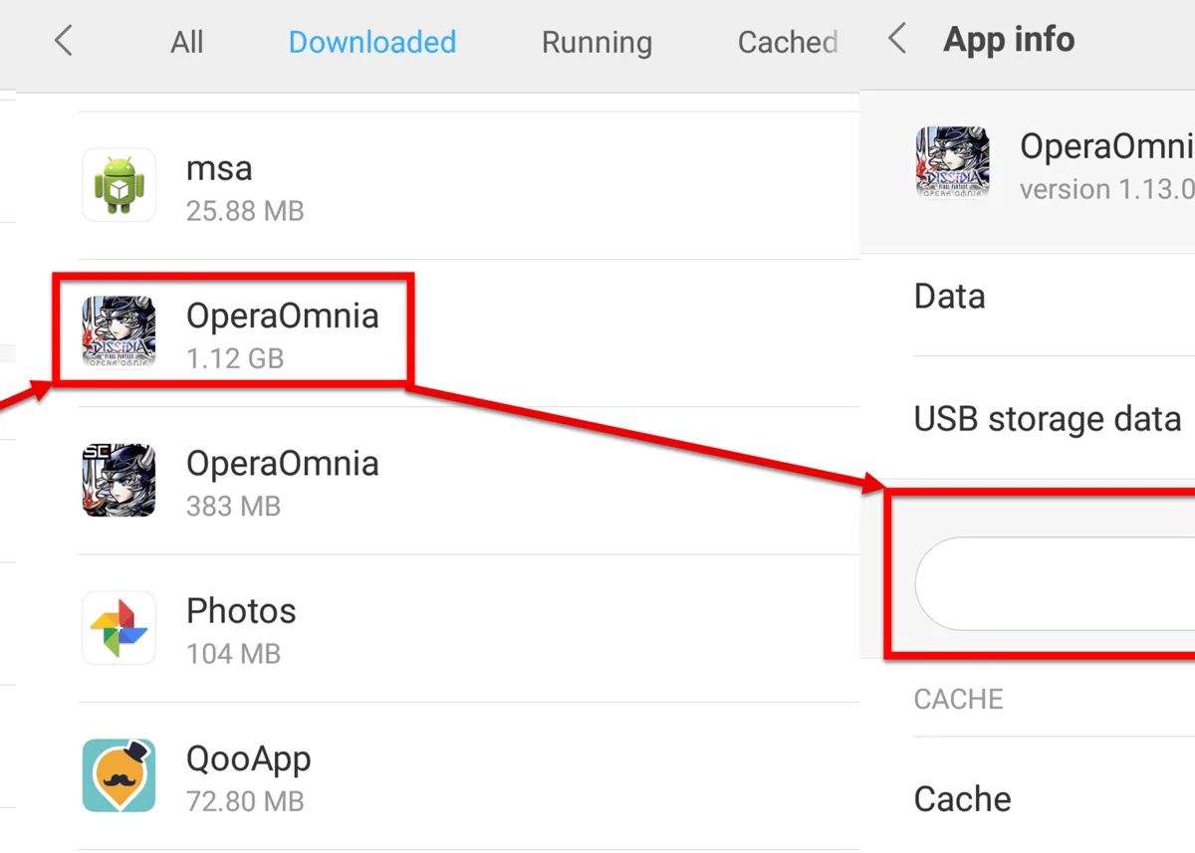Select the Downloaded tab
This screenshot has width=1195, height=853.
372,42
